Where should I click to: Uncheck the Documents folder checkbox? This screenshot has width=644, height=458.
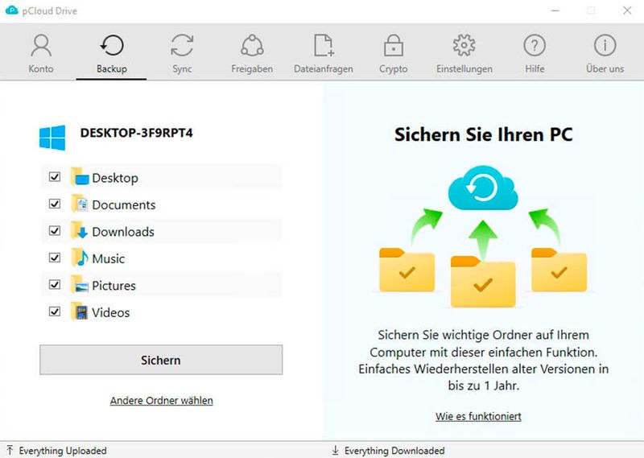point(55,204)
